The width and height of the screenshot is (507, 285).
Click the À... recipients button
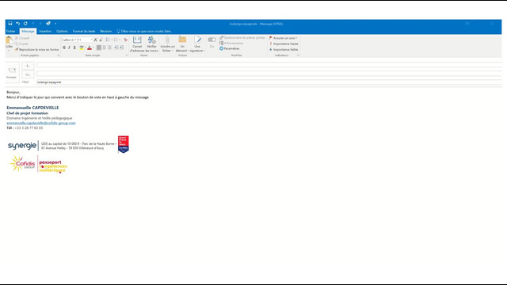(28, 66)
